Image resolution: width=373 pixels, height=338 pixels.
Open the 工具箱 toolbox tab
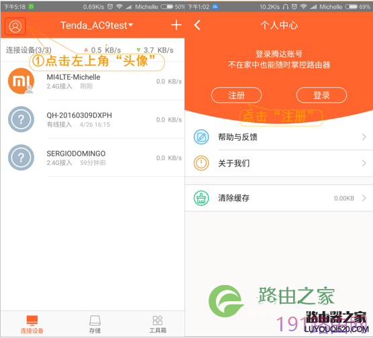pyautogui.click(x=158, y=324)
